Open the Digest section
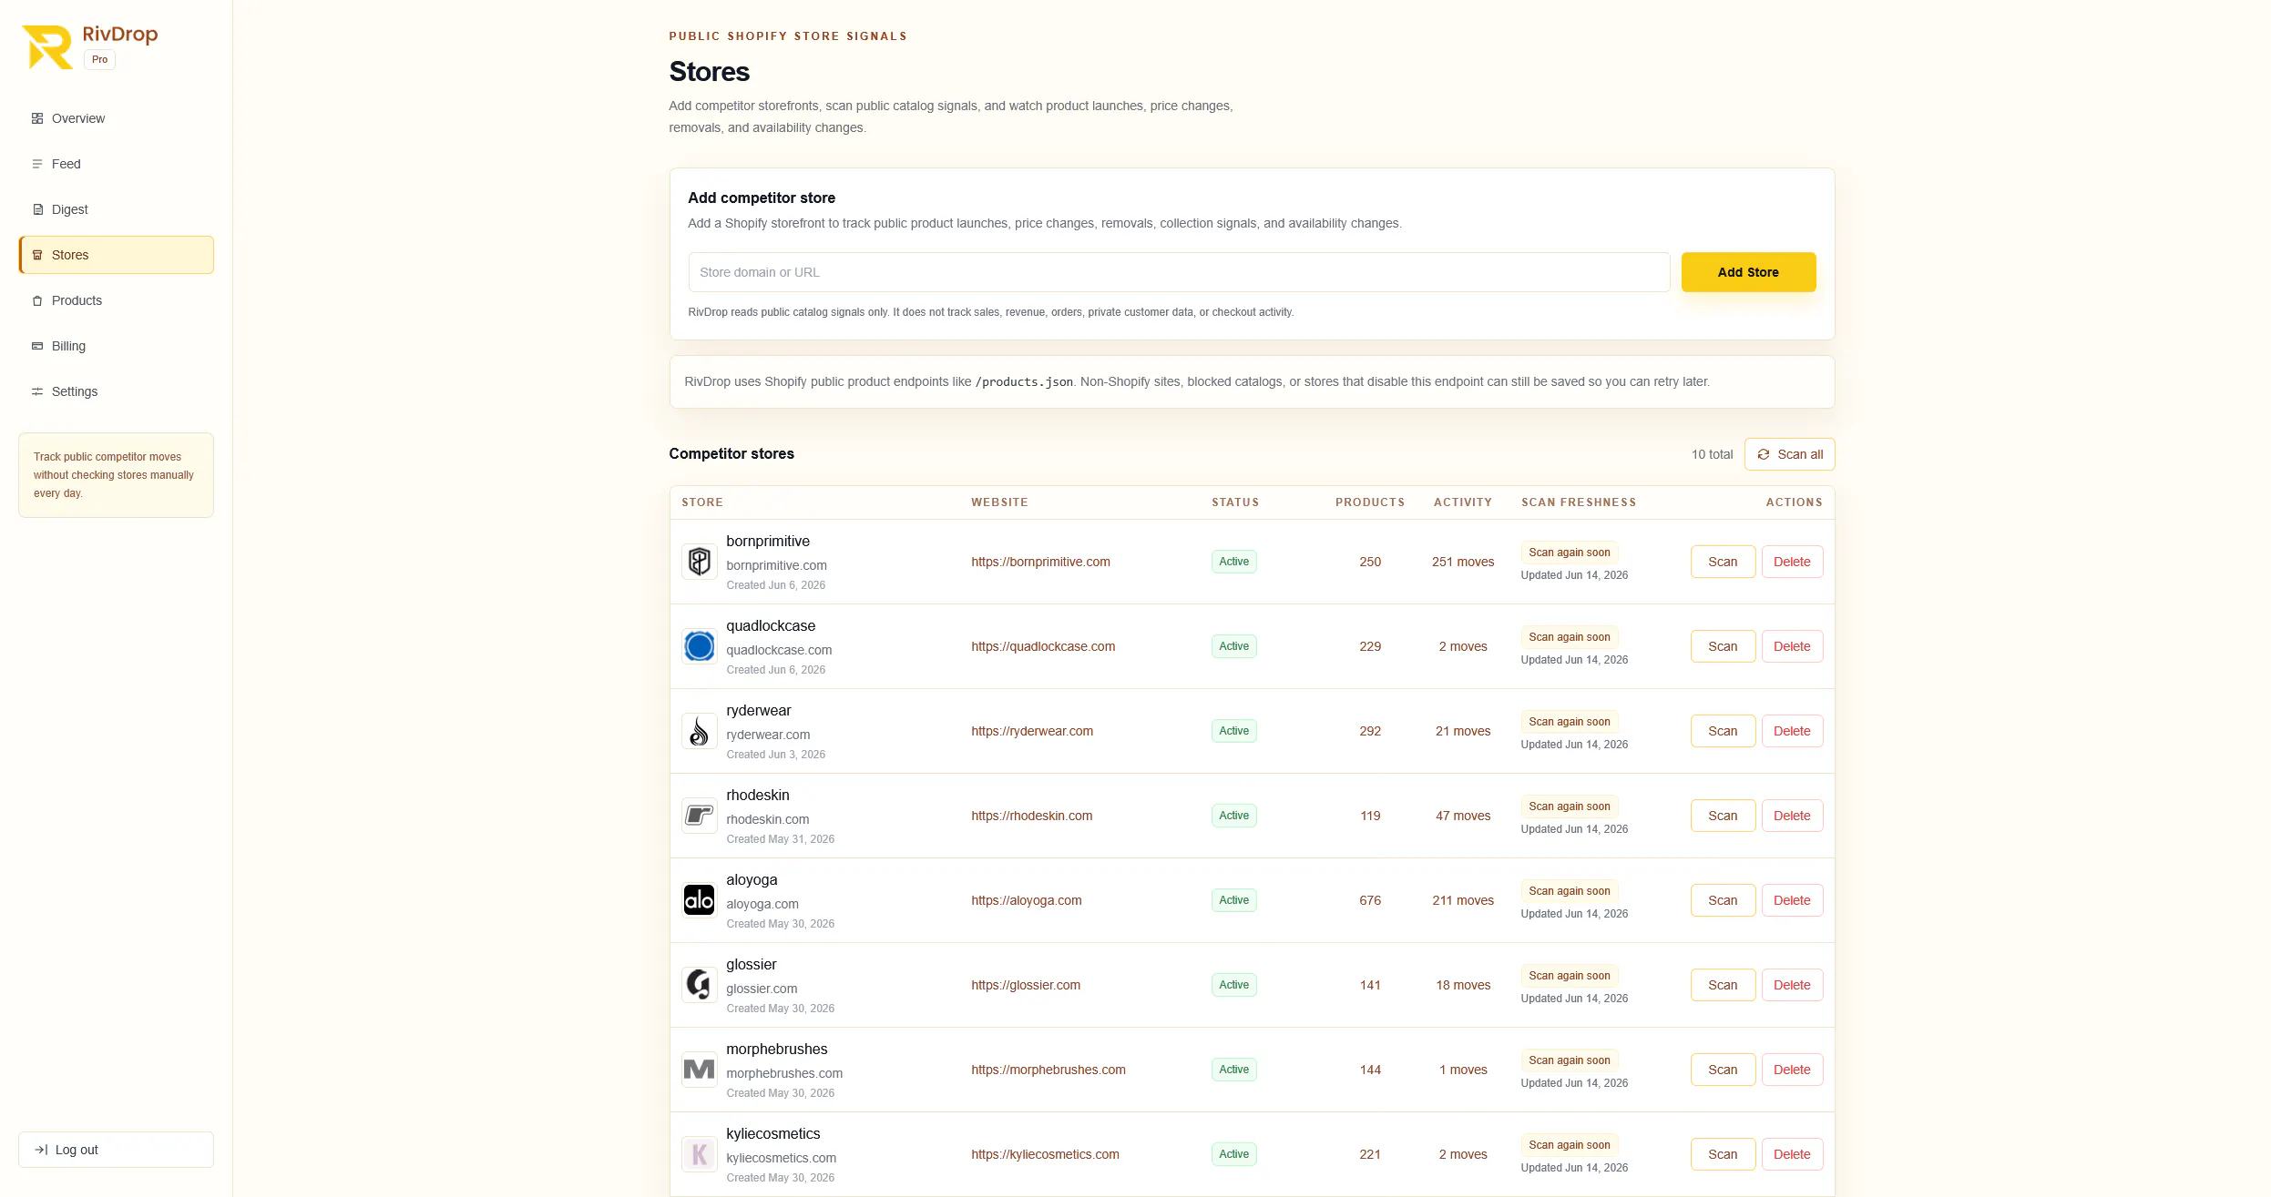Image resolution: width=2271 pixels, height=1197 pixels. tap(117, 209)
